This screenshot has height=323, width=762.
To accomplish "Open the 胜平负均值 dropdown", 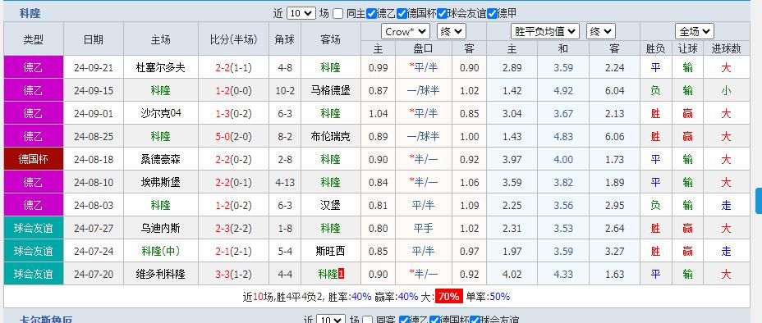I will [545, 31].
